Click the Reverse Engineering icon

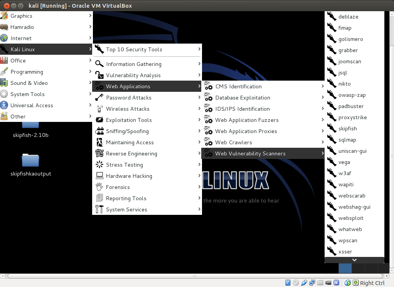[x=99, y=154]
